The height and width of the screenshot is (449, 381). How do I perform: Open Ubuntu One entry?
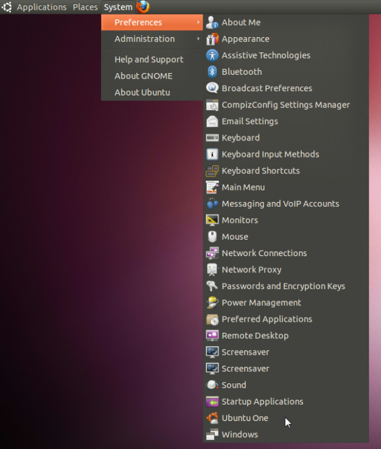click(x=286, y=418)
